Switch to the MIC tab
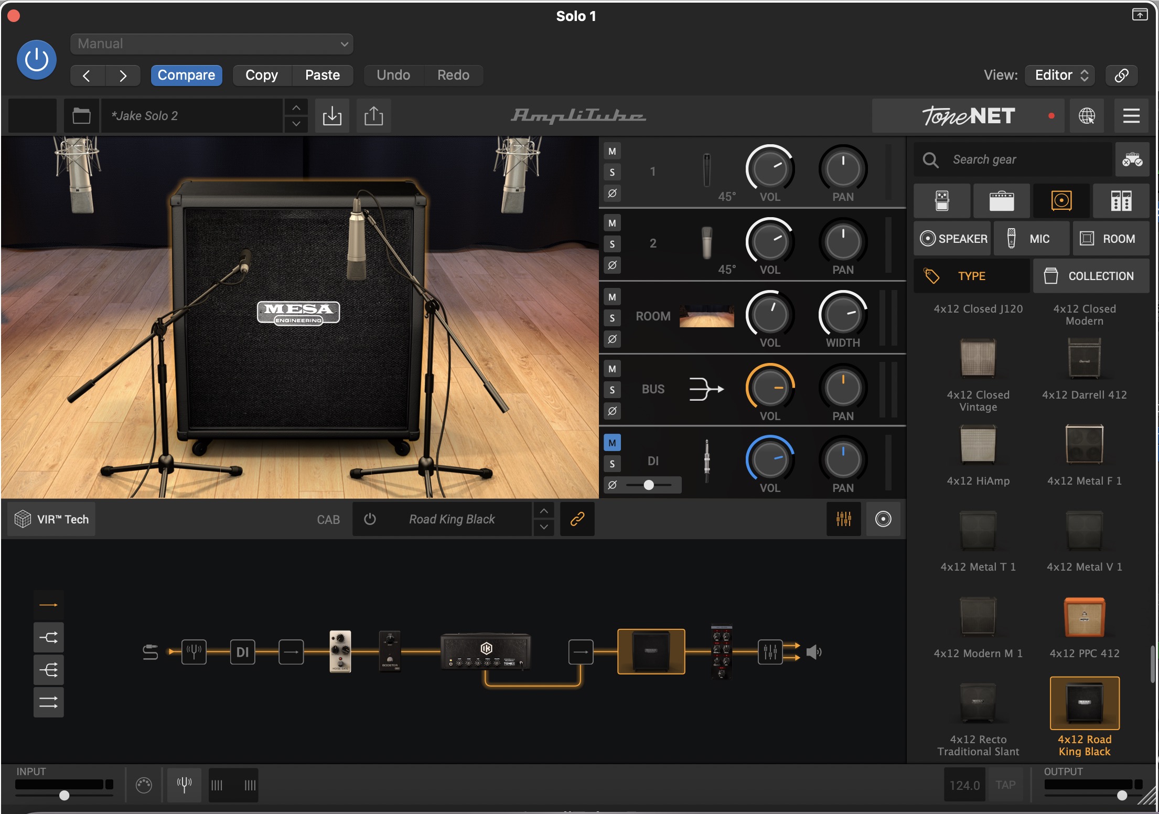Screen dimensions: 1159x814 pyautogui.click(x=1031, y=239)
